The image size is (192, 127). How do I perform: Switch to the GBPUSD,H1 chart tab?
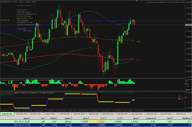click(x=181, y=114)
